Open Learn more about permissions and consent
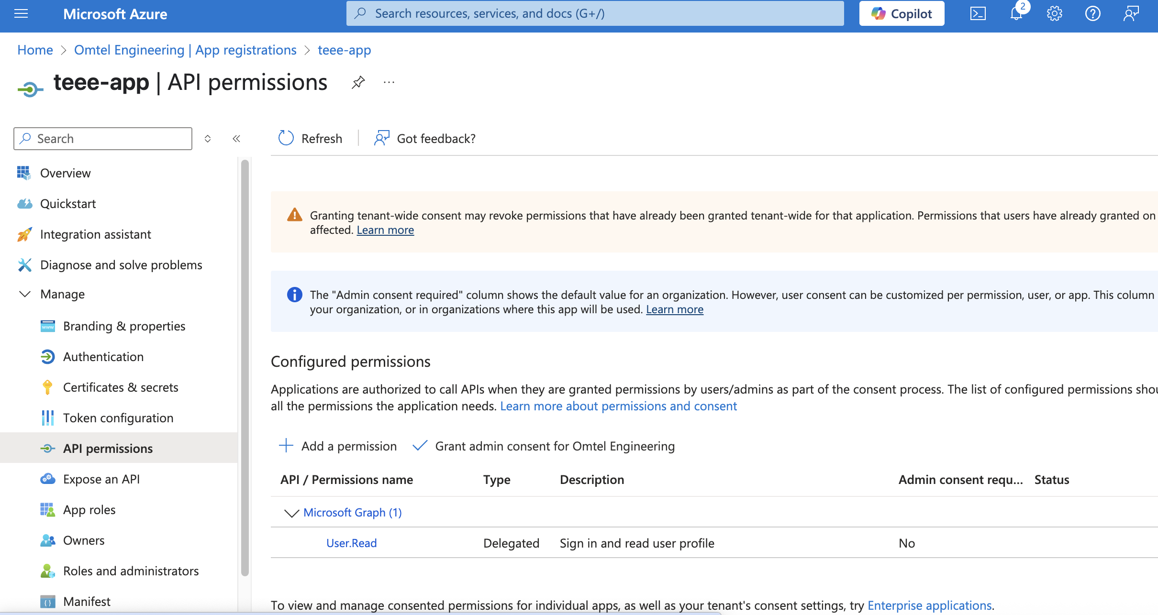 tap(618, 406)
